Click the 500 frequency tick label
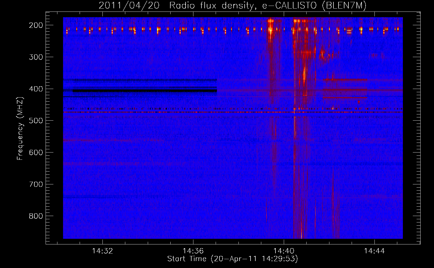The image size is (434, 268). click(x=36, y=121)
